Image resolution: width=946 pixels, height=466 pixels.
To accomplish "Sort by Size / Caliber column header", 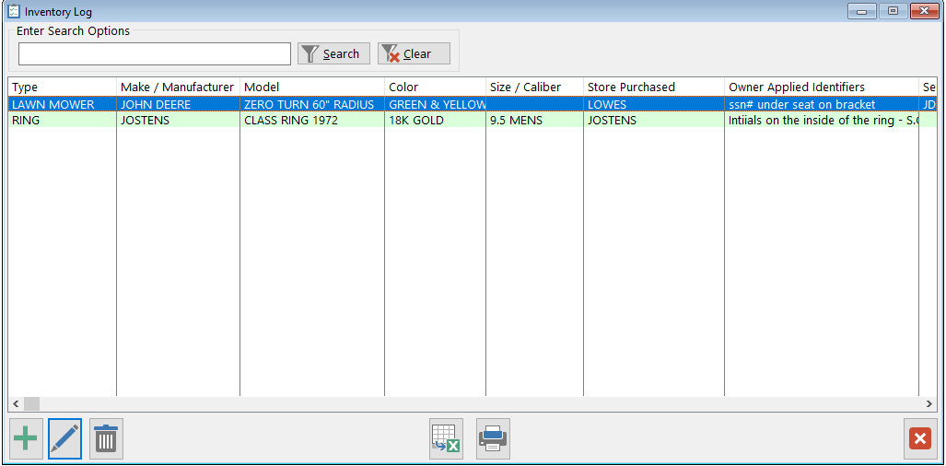I will [534, 87].
